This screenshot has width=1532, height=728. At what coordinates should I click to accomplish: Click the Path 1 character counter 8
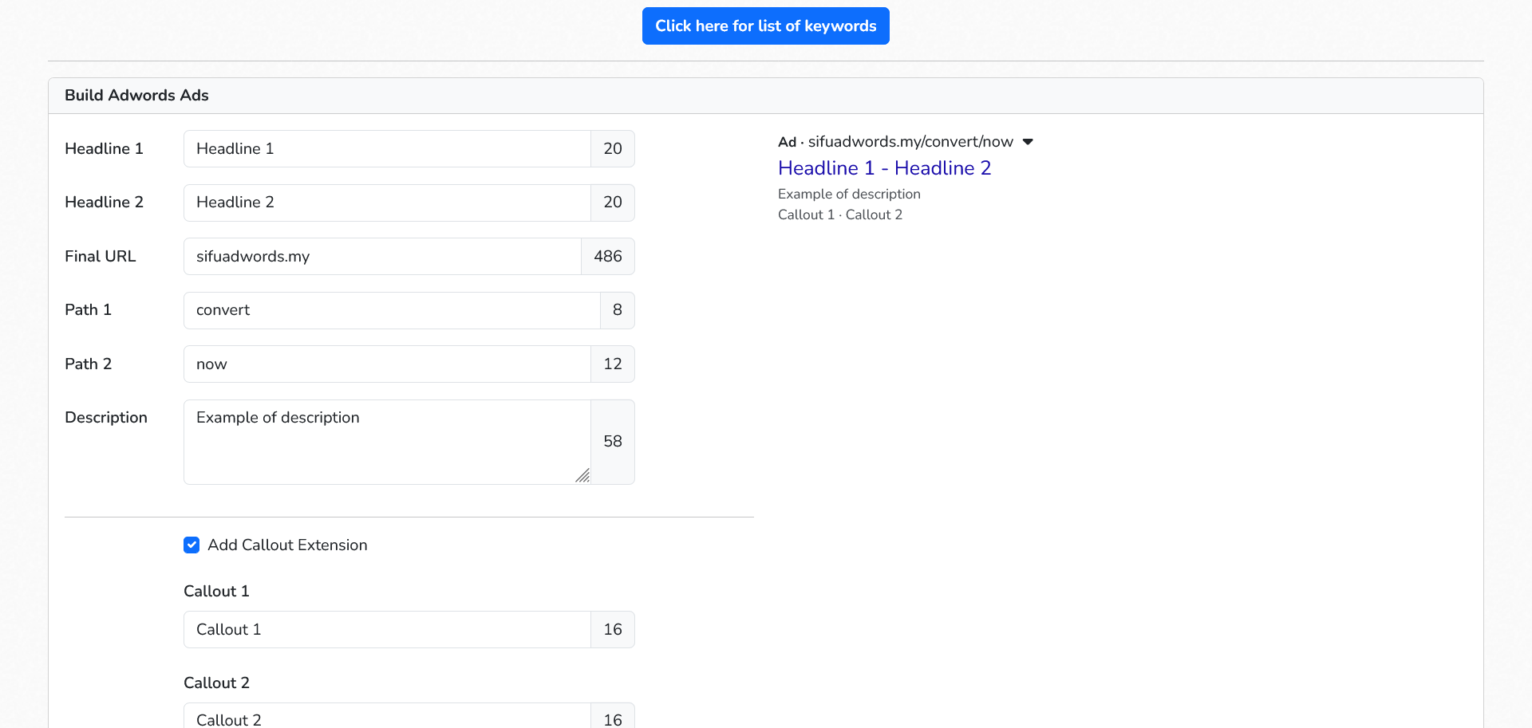coord(617,310)
